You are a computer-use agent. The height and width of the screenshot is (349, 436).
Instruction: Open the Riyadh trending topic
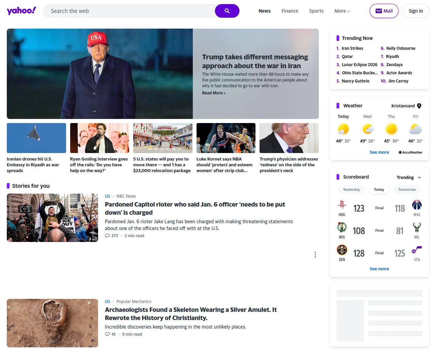[x=392, y=57]
